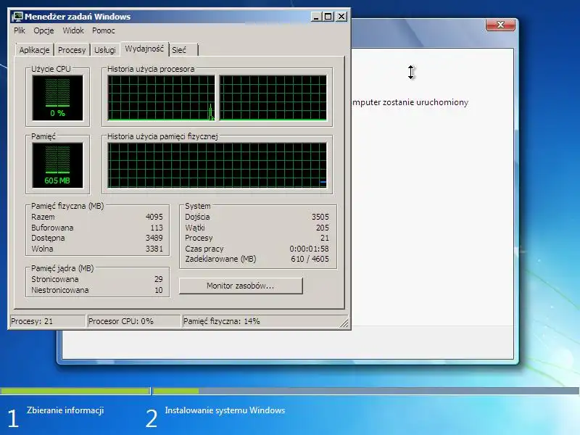Click the Historia użycia pamięci fizycznej label
This screenshot has height=435, width=580.
(x=162, y=136)
